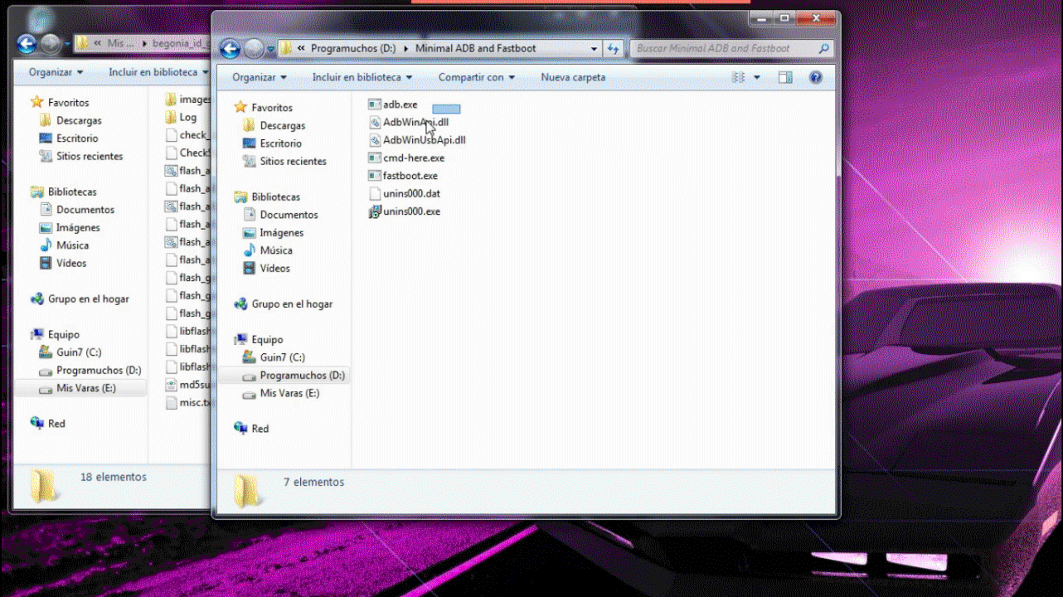Image resolution: width=1063 pixels, height=597 pixels.
Task: Select the fastboot.exe file
Action: coord(403,176)
